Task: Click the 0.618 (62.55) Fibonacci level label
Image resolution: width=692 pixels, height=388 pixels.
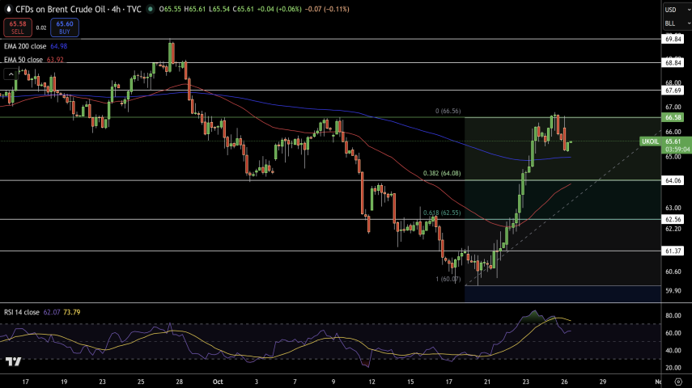Action: [x=441, y=213]
